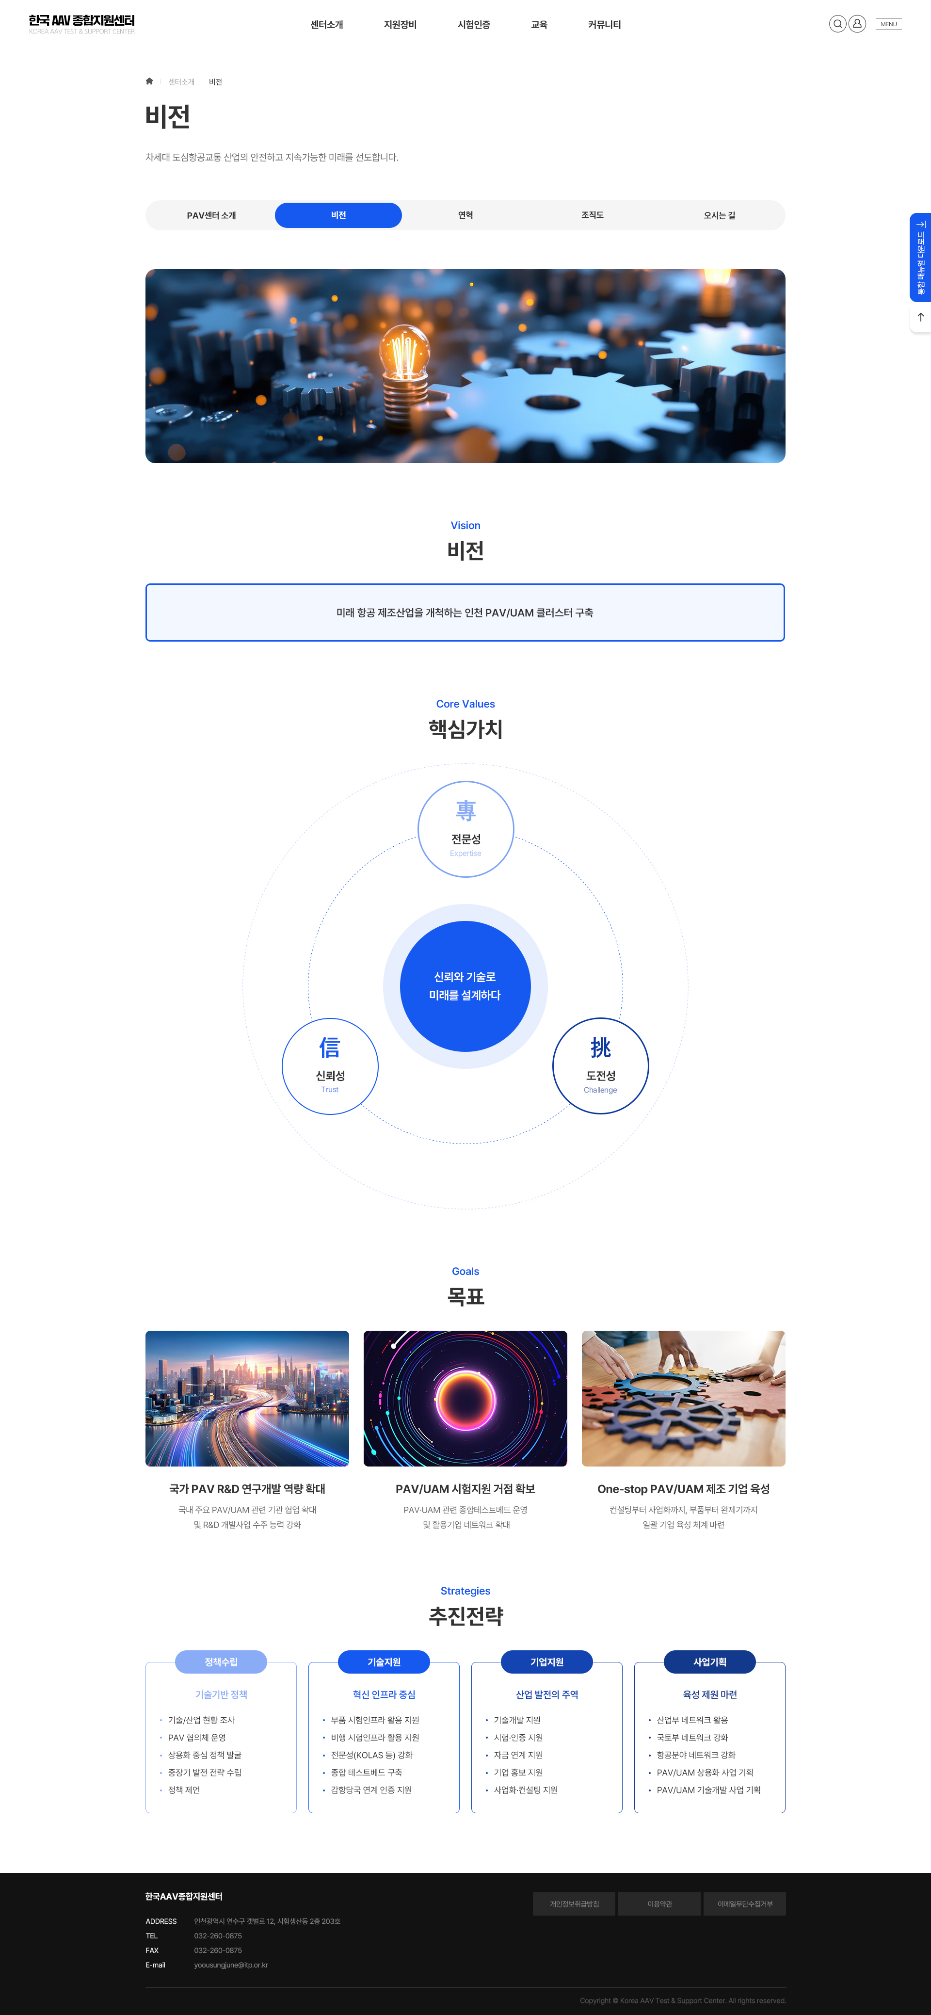Click the city highway goal thumbnail

click(x=247, y=1399)
